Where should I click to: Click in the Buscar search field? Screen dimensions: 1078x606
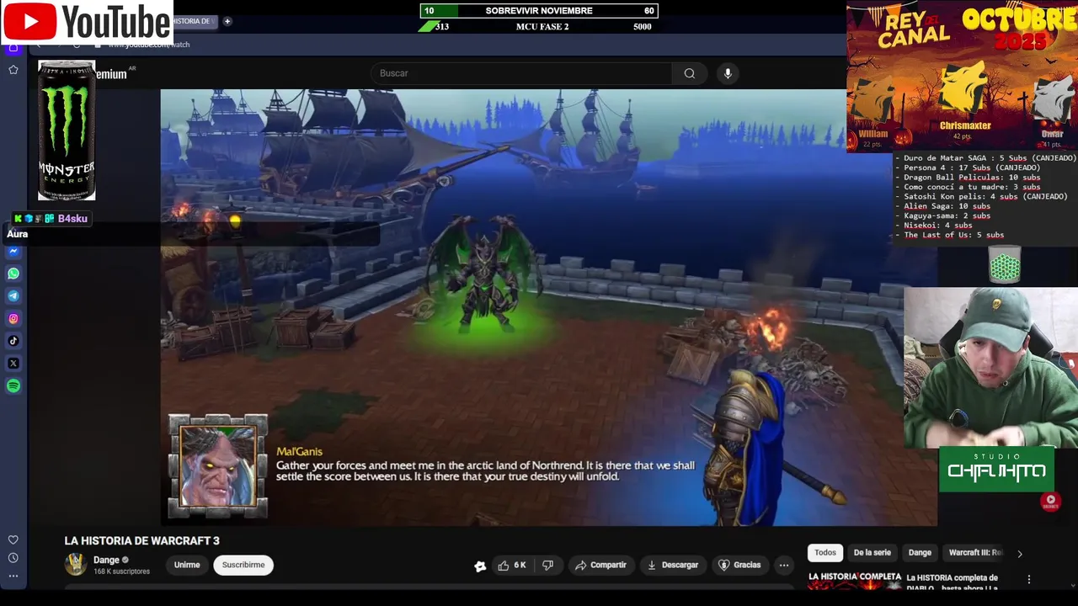tap(522, 73)
